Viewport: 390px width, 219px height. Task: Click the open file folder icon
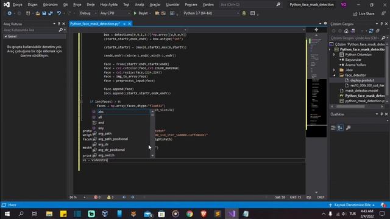click(x=38, y=13)
